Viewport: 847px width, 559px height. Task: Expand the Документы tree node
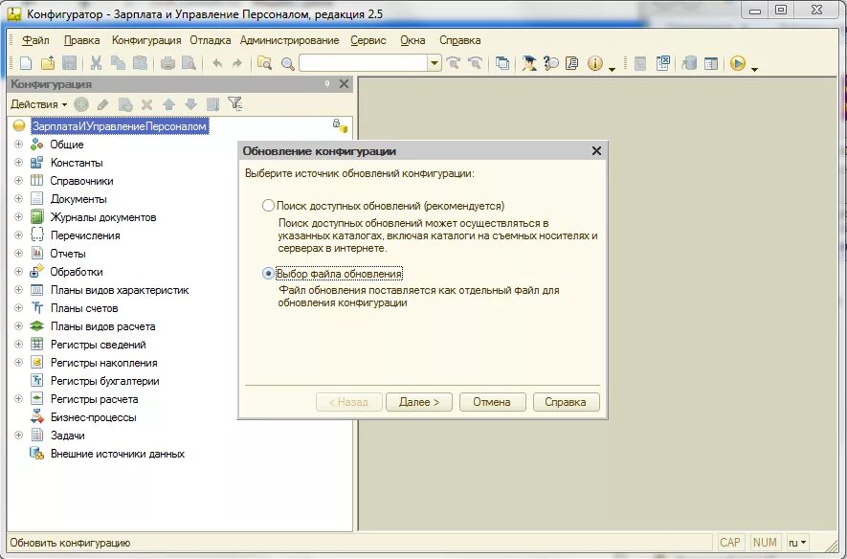18,199
